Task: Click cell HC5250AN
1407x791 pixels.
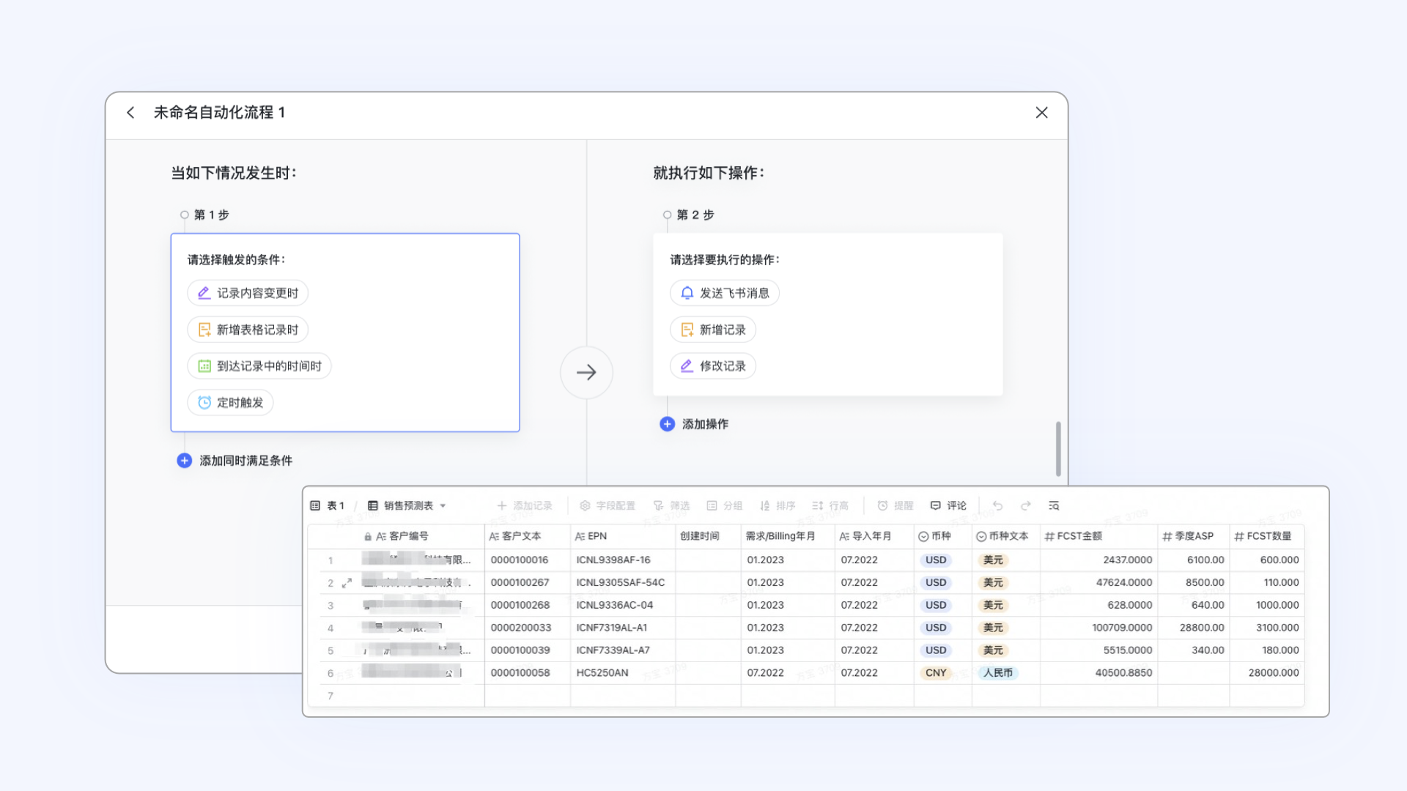Action: (623, 673)
